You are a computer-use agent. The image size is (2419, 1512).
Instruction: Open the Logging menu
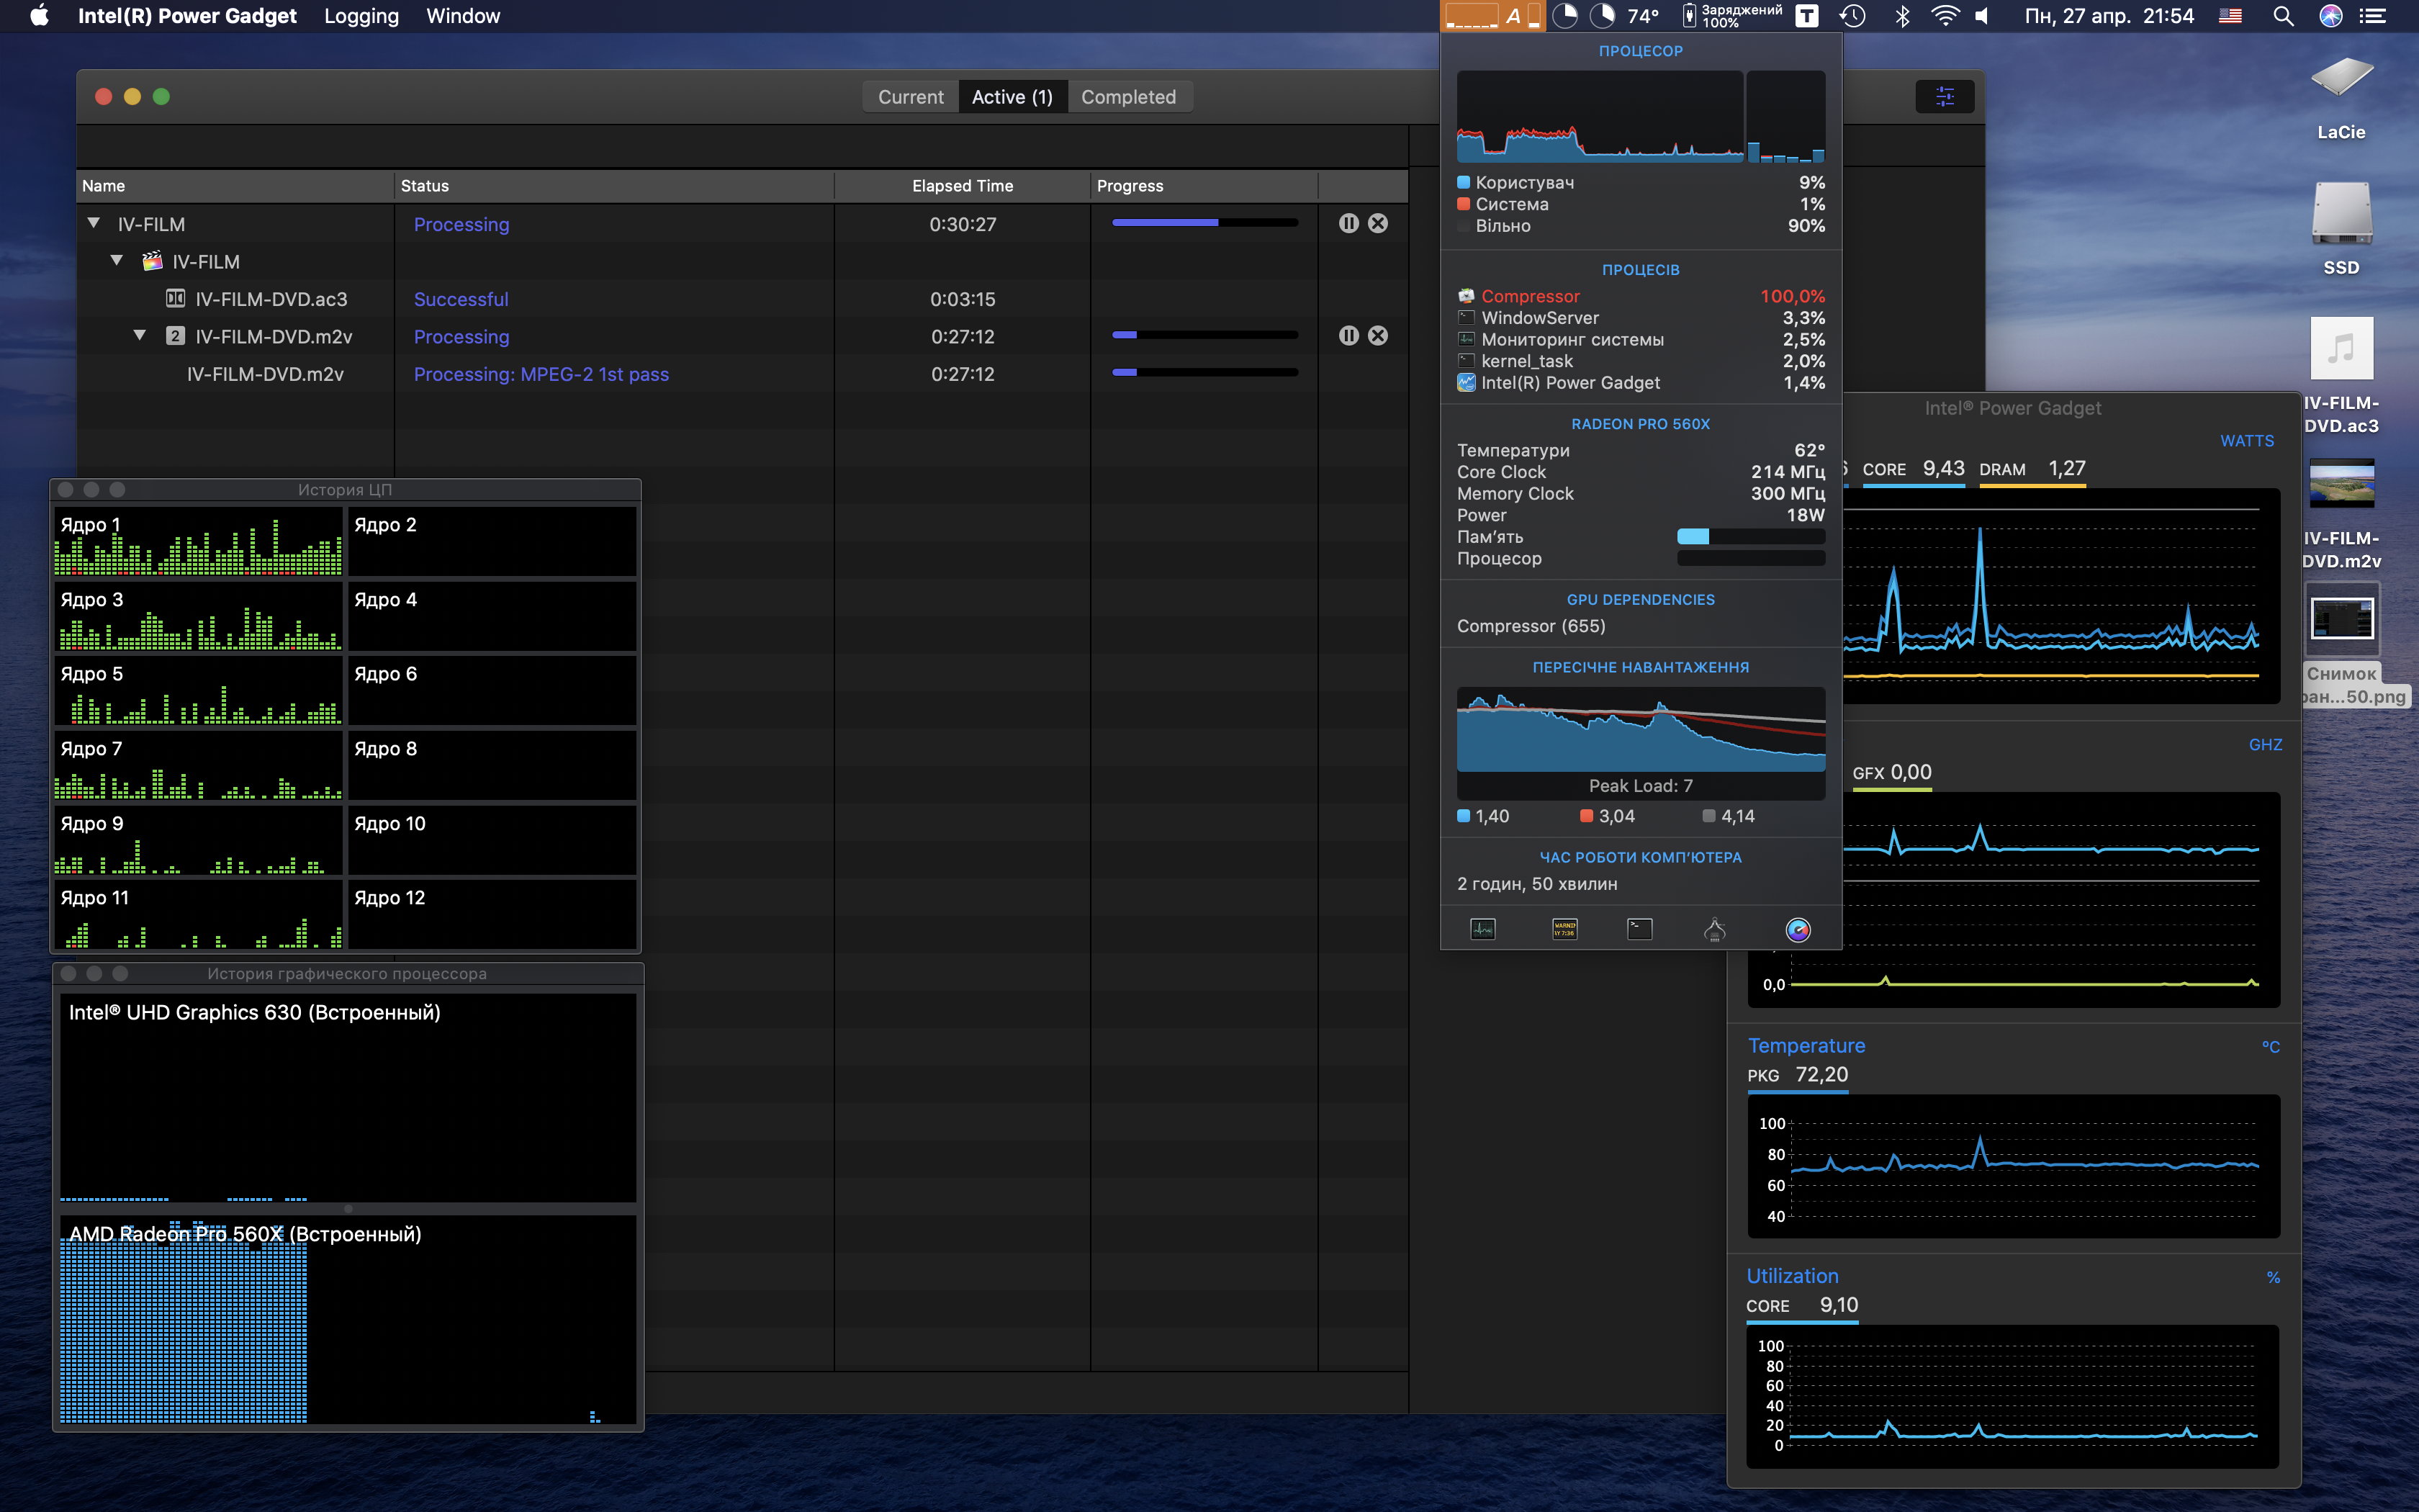pyautogui.click(x=361, y=16)
